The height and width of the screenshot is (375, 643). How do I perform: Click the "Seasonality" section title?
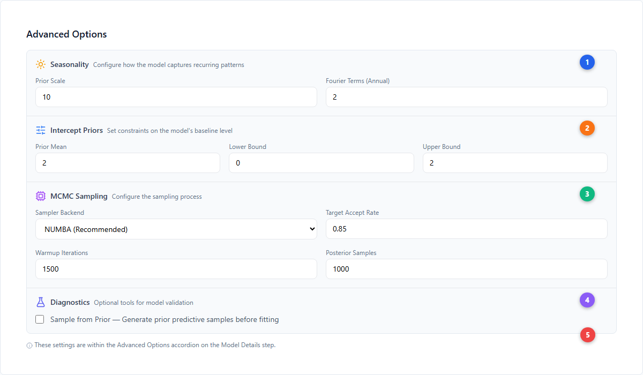(x=70, y=64)
